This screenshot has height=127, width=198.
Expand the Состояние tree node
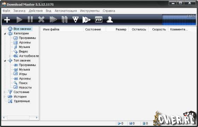pos(5,92)
